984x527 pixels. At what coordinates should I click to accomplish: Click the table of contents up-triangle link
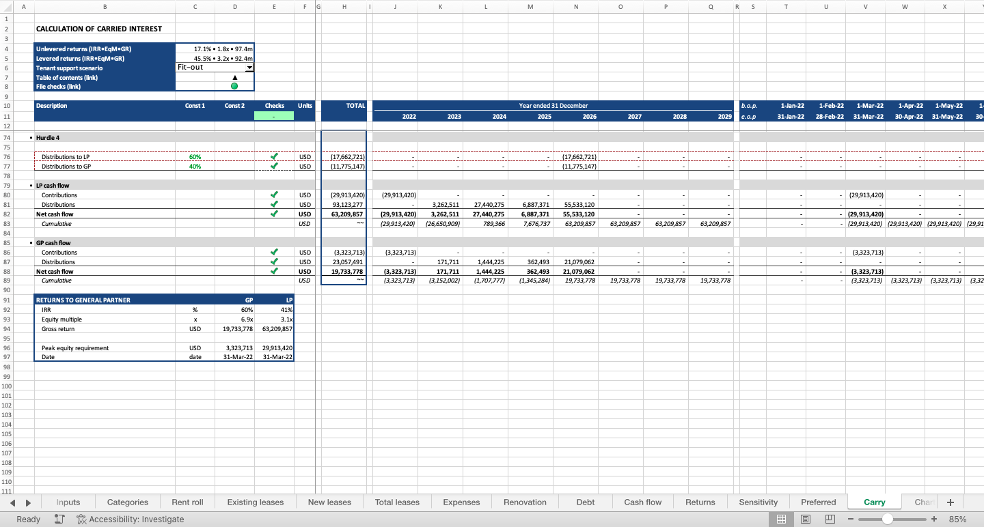coord(235,77)
